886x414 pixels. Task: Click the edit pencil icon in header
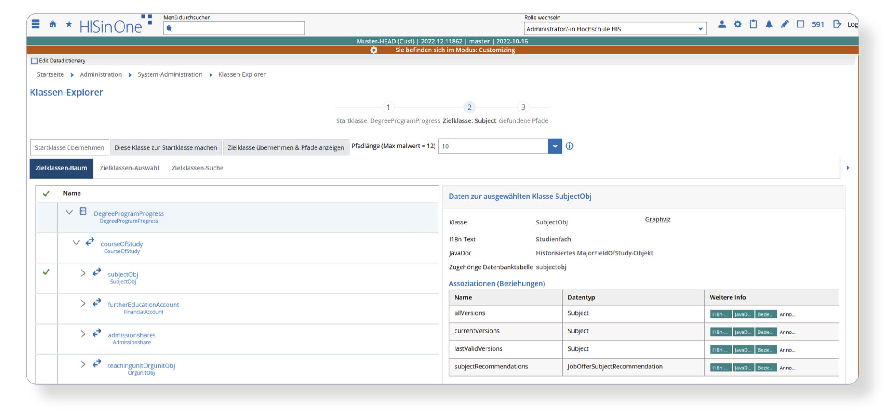tap(785, 24)
